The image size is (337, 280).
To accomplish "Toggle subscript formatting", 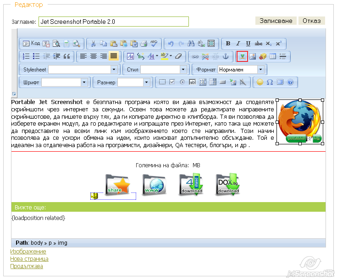I will pos(268,44).
